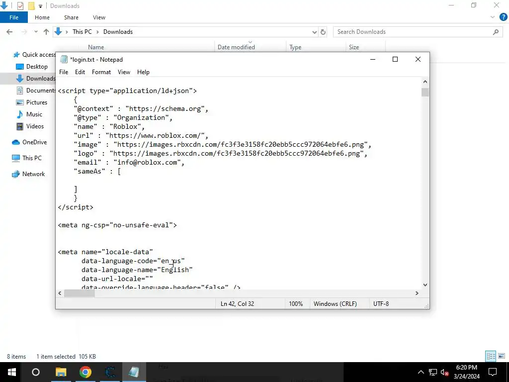The height and width of the screenshot is (382, 509).
Task: Open the Edit menu in Notepad
Action: click(x=80, y=72)
